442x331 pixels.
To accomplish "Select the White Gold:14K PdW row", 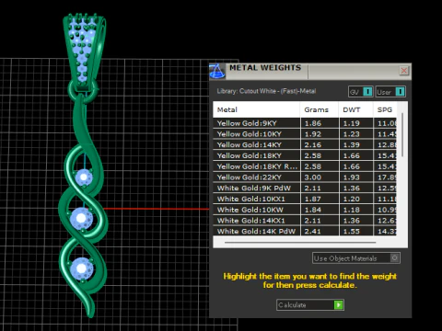I will (305, 231).
